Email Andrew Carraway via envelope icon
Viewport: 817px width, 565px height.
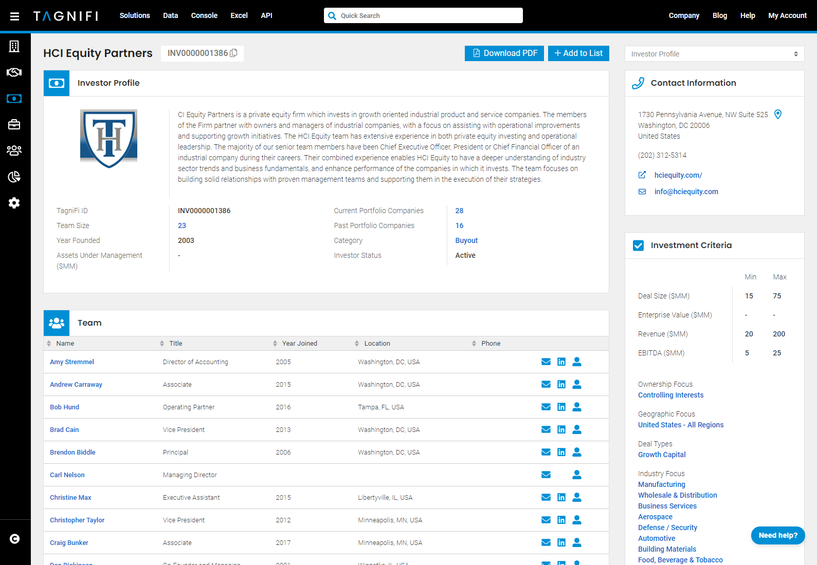pos(546,384)
